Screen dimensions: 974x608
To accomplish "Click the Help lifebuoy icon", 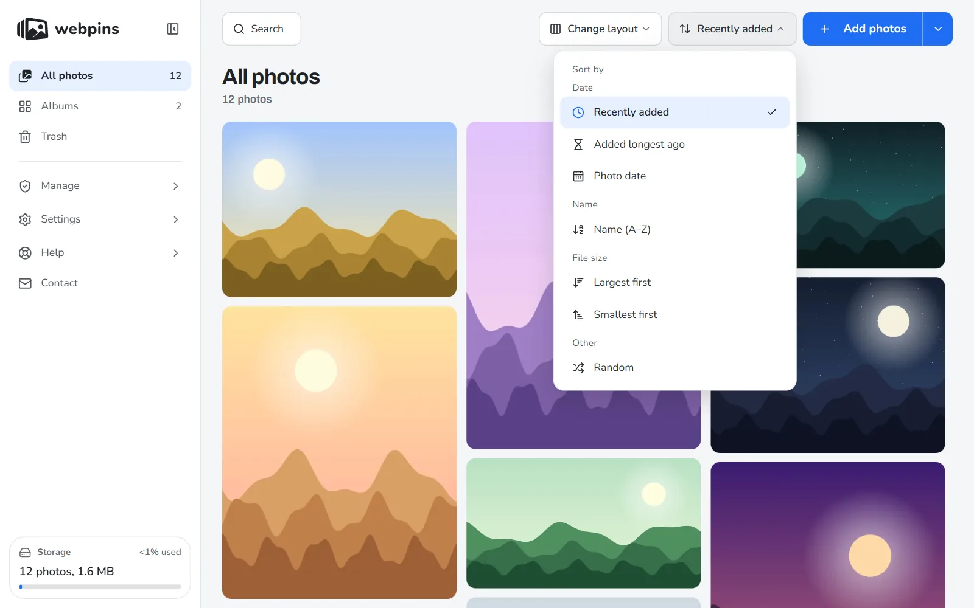I will click(x=25, y=253).
